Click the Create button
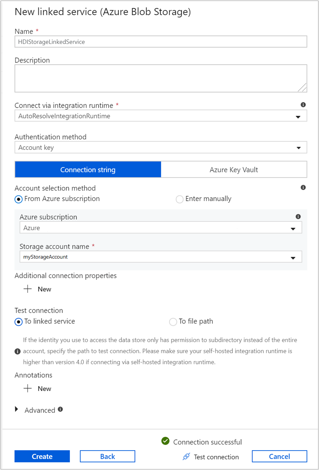The width and height of the screenshot is (319, 470). [42, 457]
